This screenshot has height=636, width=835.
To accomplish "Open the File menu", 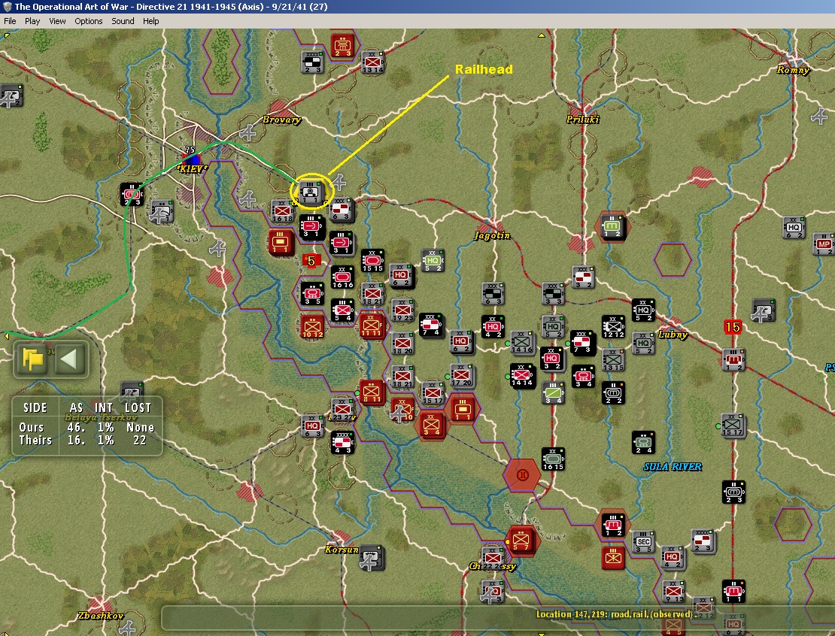I will [10, 21].
